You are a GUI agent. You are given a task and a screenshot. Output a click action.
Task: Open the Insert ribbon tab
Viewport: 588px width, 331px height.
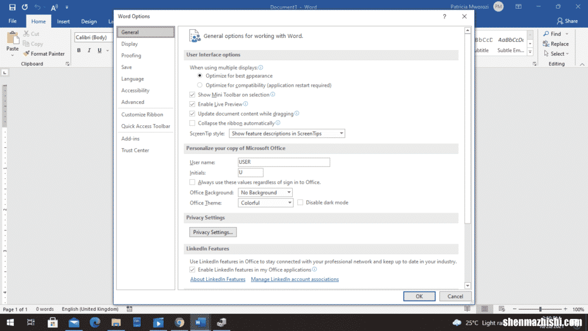(x=63, y=21)
